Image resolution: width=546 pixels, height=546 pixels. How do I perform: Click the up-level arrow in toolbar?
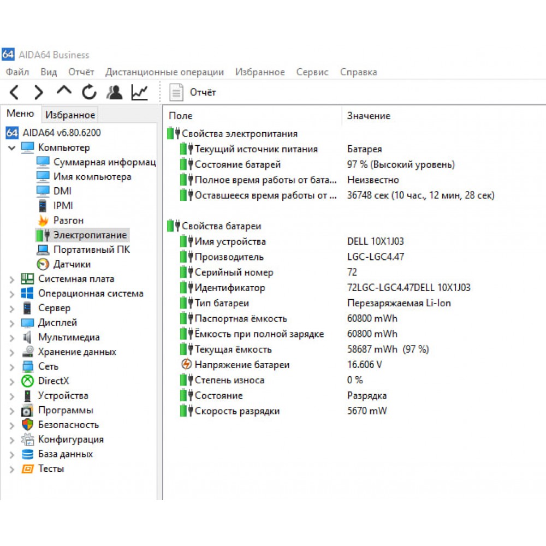click(64, 90)
